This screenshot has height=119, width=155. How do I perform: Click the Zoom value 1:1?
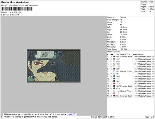pyautogui.click(x=150, y=12)
